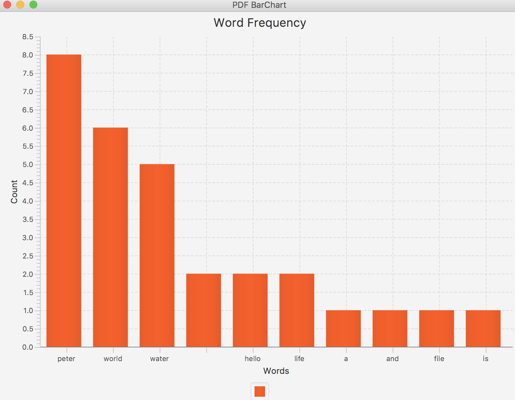Click the 8.0 tick label on the y-axis
The height and width of the screenshot is (400, 515).
click(28, 55)
